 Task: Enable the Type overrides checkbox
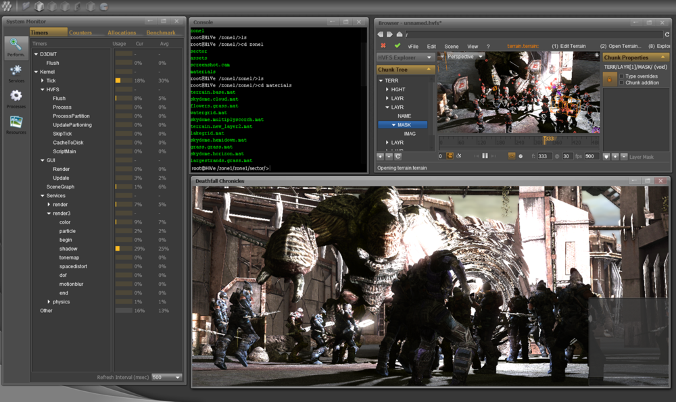pyautogui.click(x=621, y=75)
